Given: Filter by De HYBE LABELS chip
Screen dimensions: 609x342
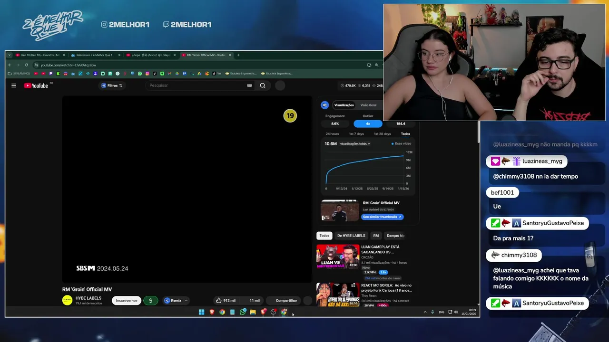Looking at the screenshot, I should 351,236.
